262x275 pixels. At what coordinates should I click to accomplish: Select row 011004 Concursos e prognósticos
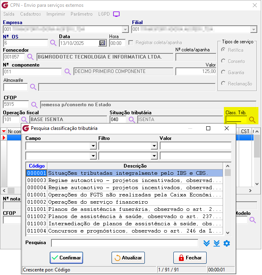(x=124, y=231)
